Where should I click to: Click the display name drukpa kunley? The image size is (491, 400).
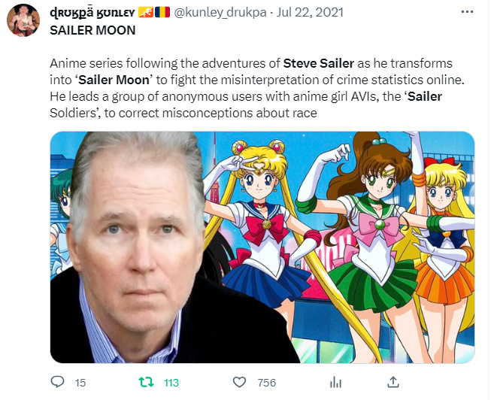pos(92,13)
